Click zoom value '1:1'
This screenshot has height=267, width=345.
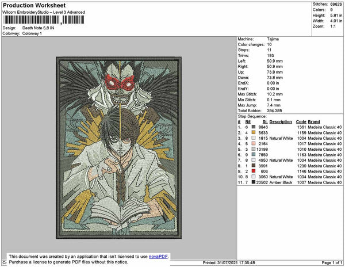pyautogui.click(x=333, y=26)
